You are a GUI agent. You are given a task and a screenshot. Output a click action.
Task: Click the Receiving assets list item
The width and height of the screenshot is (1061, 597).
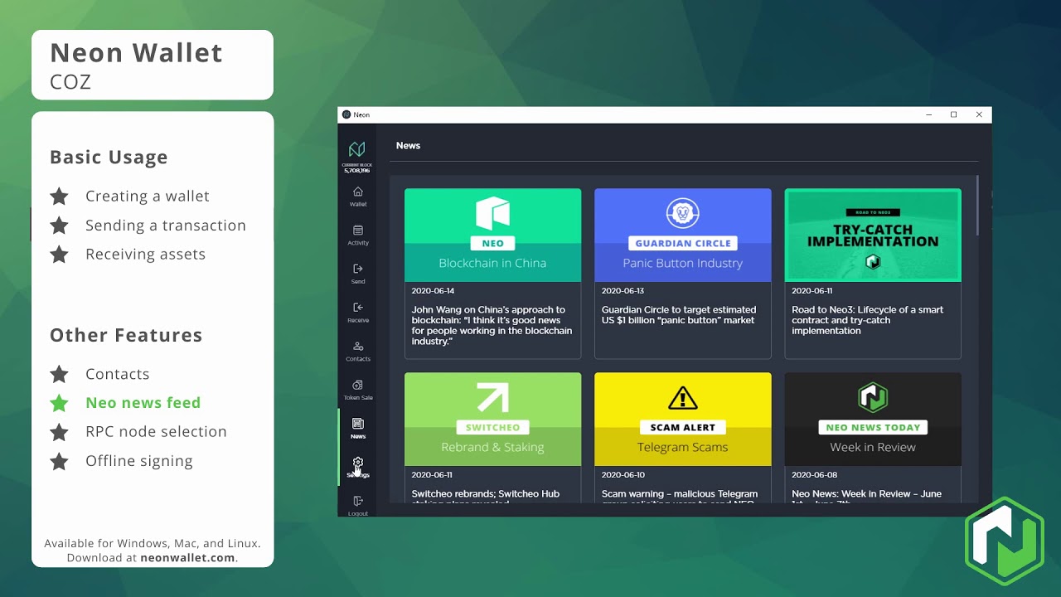click(145, 255)
